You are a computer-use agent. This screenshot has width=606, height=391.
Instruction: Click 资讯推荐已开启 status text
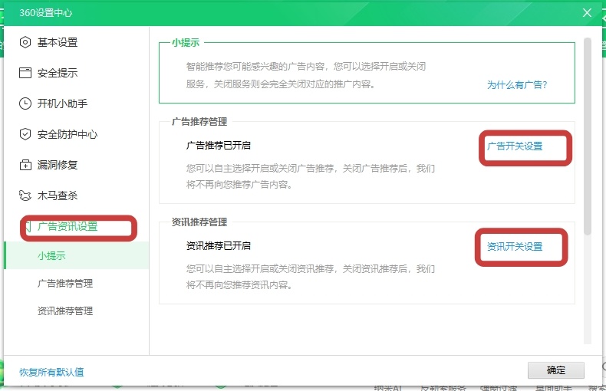click(x=219, y=246)
